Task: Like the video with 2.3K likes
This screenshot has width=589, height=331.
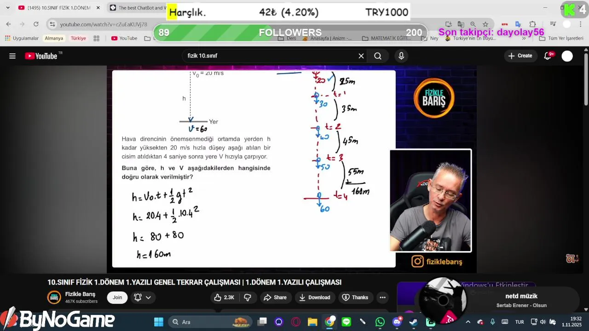Action: click(224, 297)
